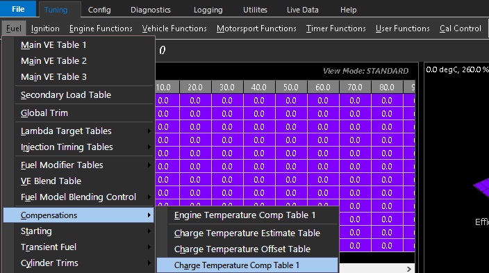Open the Timer Functions menu
Screen dimensions: 489x273
[335, 28]
